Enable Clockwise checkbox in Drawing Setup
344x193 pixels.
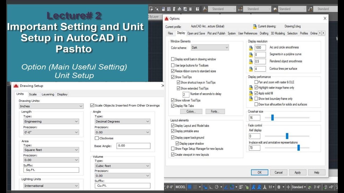97,138
